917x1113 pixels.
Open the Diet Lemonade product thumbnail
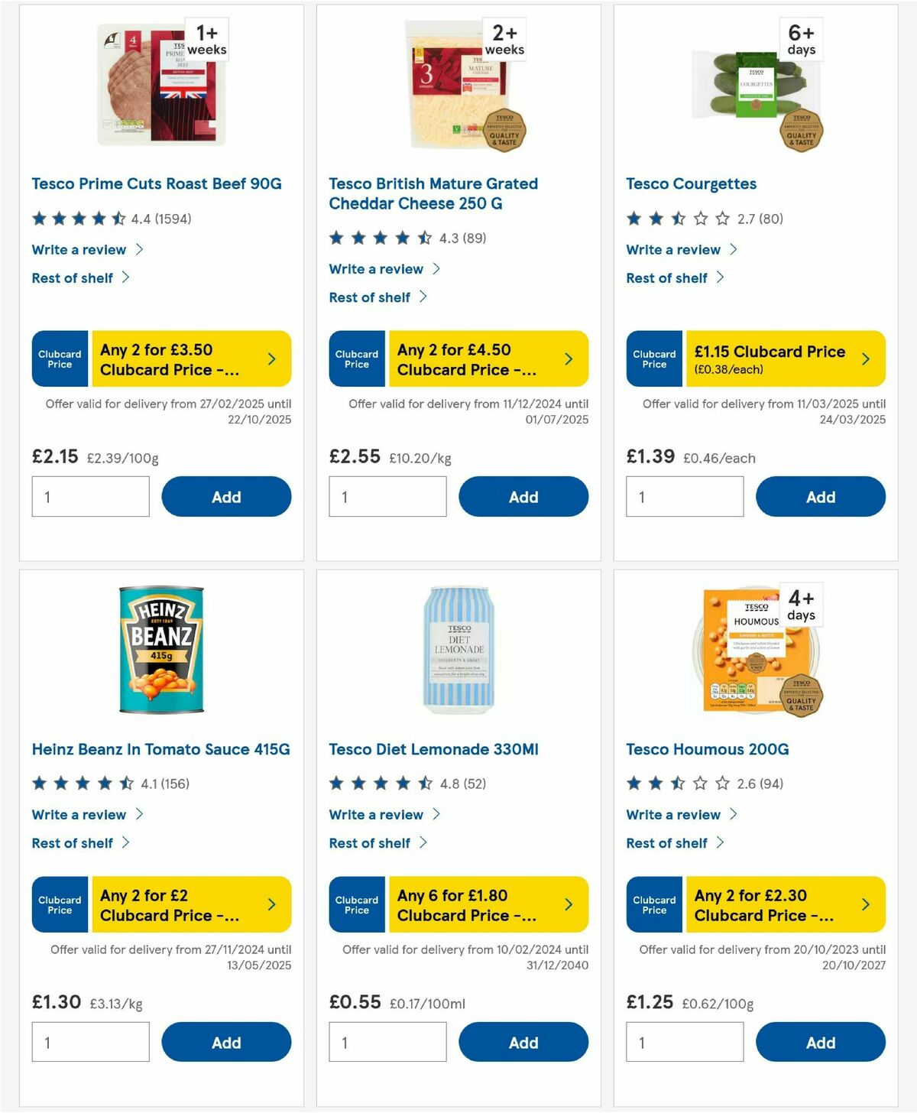(458, 651)
